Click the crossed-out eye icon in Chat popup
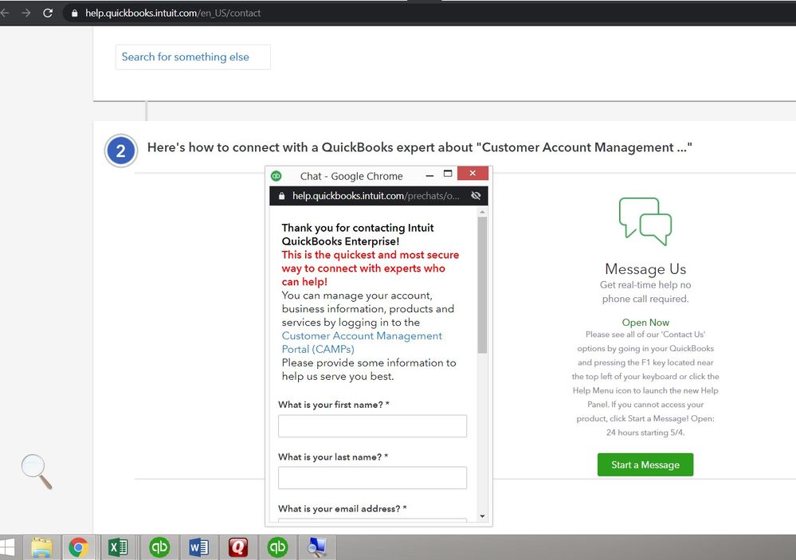The image size is (796, 560). 476,196
